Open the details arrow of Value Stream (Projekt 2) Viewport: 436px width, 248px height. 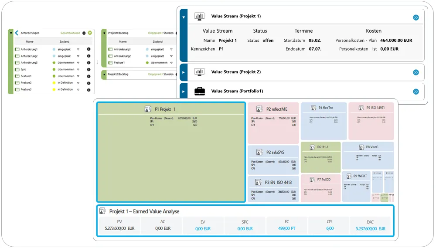[x=416, y=72]
